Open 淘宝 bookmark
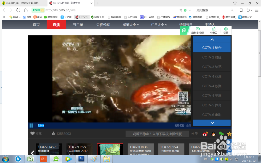Screen dimensions: 261x163 tap(38, 17)
